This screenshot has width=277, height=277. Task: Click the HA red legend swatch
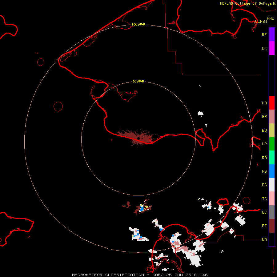tap(272, 103)
